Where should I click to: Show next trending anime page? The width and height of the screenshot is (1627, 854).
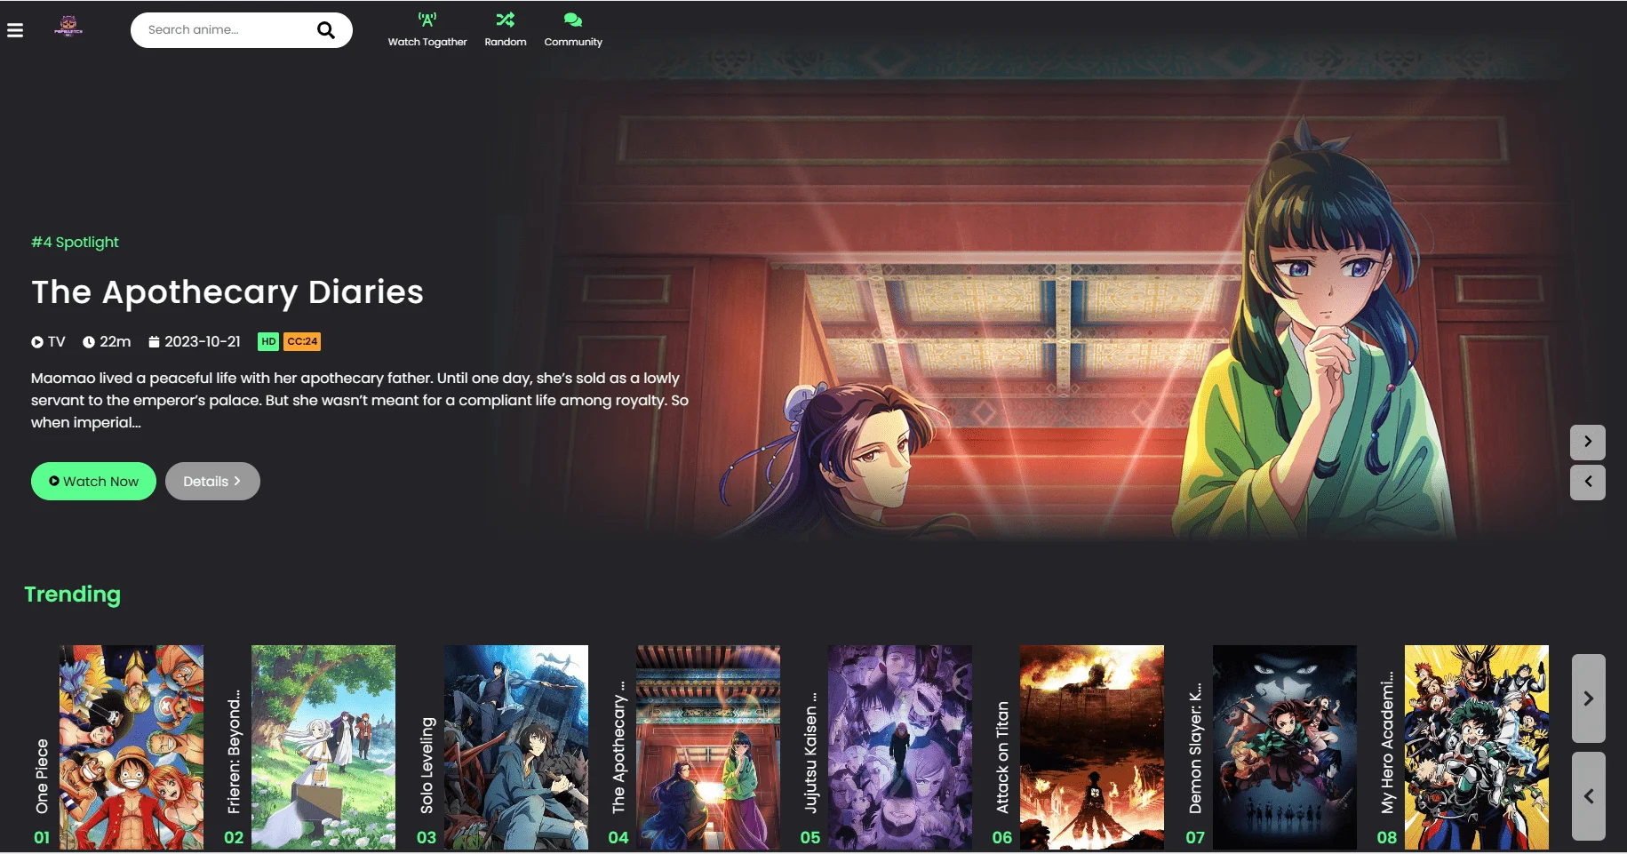click(x=1588, y=698)
